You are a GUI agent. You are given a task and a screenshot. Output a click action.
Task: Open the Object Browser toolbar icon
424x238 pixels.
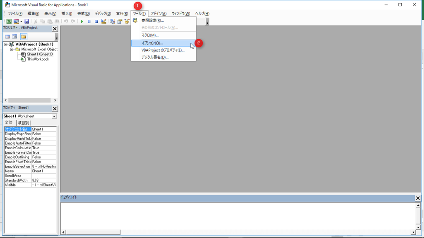point(127,21)
